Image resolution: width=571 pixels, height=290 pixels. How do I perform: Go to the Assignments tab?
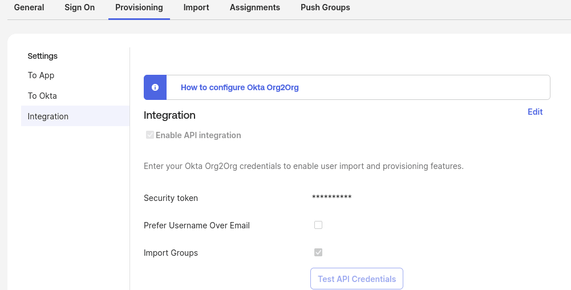255,7
